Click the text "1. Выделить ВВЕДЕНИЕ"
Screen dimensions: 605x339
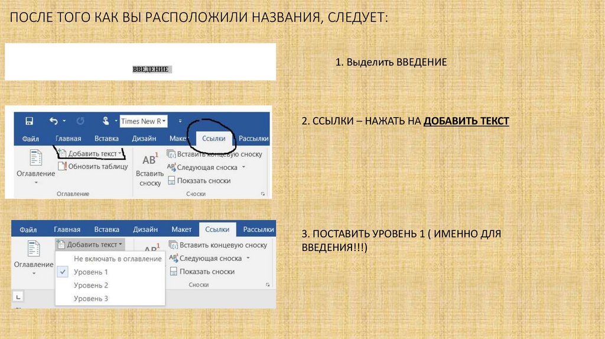pyautogui.click(x=391, y=62)
